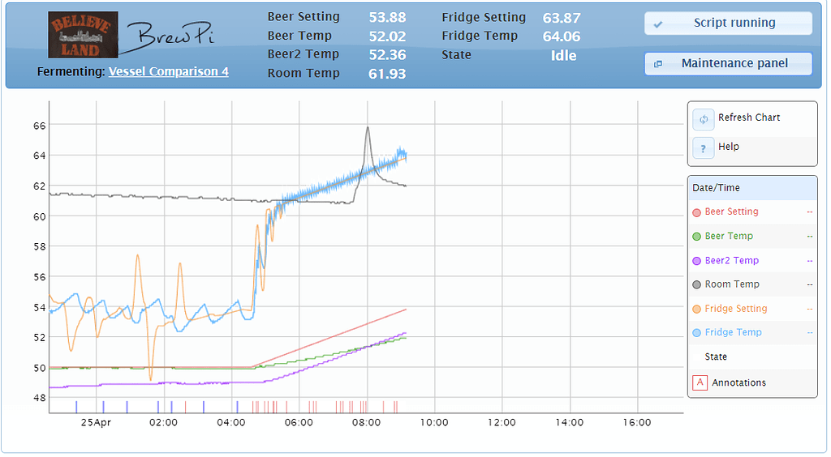831x457 pixels.
Task: Toggle Beer Temp green circle
Action: coord(696,237)
